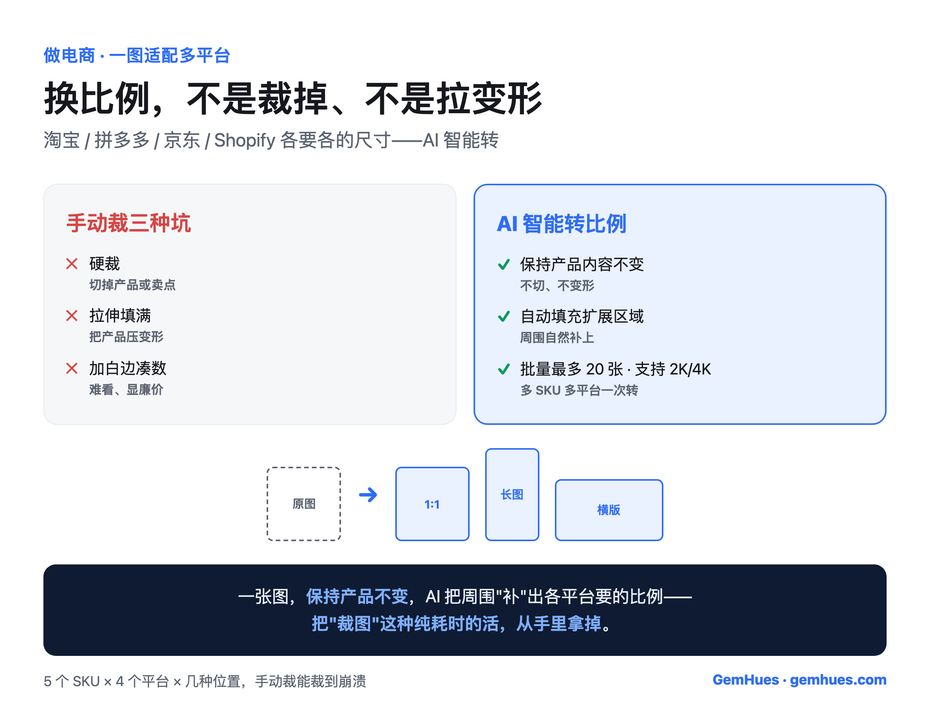Click the blue arrow after 原图 box
This screenshot has height=728, width=930.
368,495
